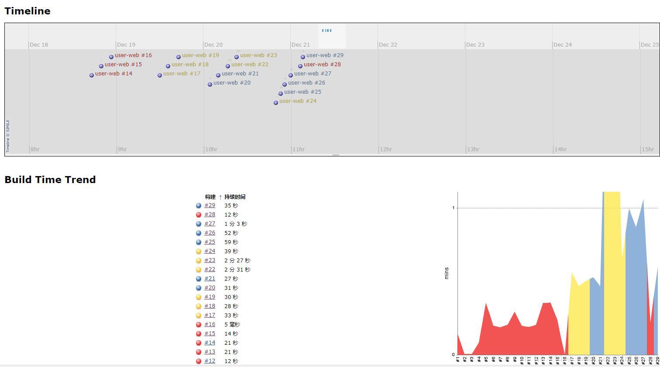Select timeline event user-web #27
Viewport: 660px width, 367px height.
pyautogui.click(x=313, y=74)
